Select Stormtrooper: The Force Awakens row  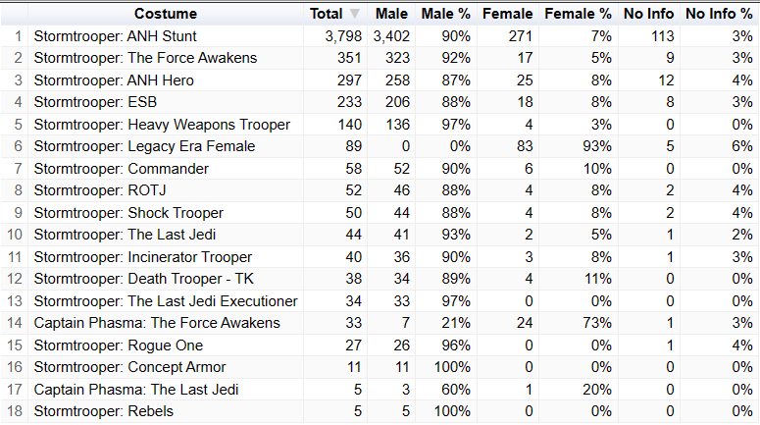coord(380,58)
